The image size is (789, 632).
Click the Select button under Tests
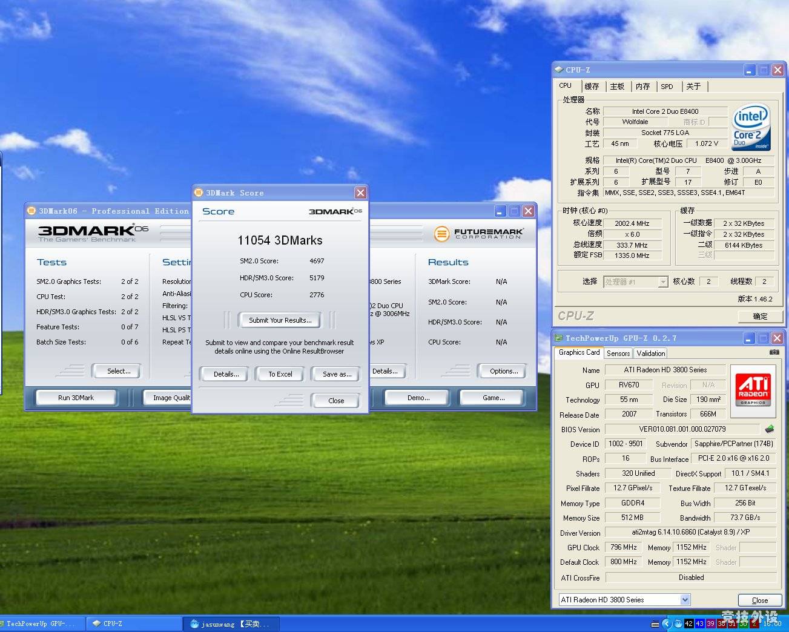pos(116,371)
